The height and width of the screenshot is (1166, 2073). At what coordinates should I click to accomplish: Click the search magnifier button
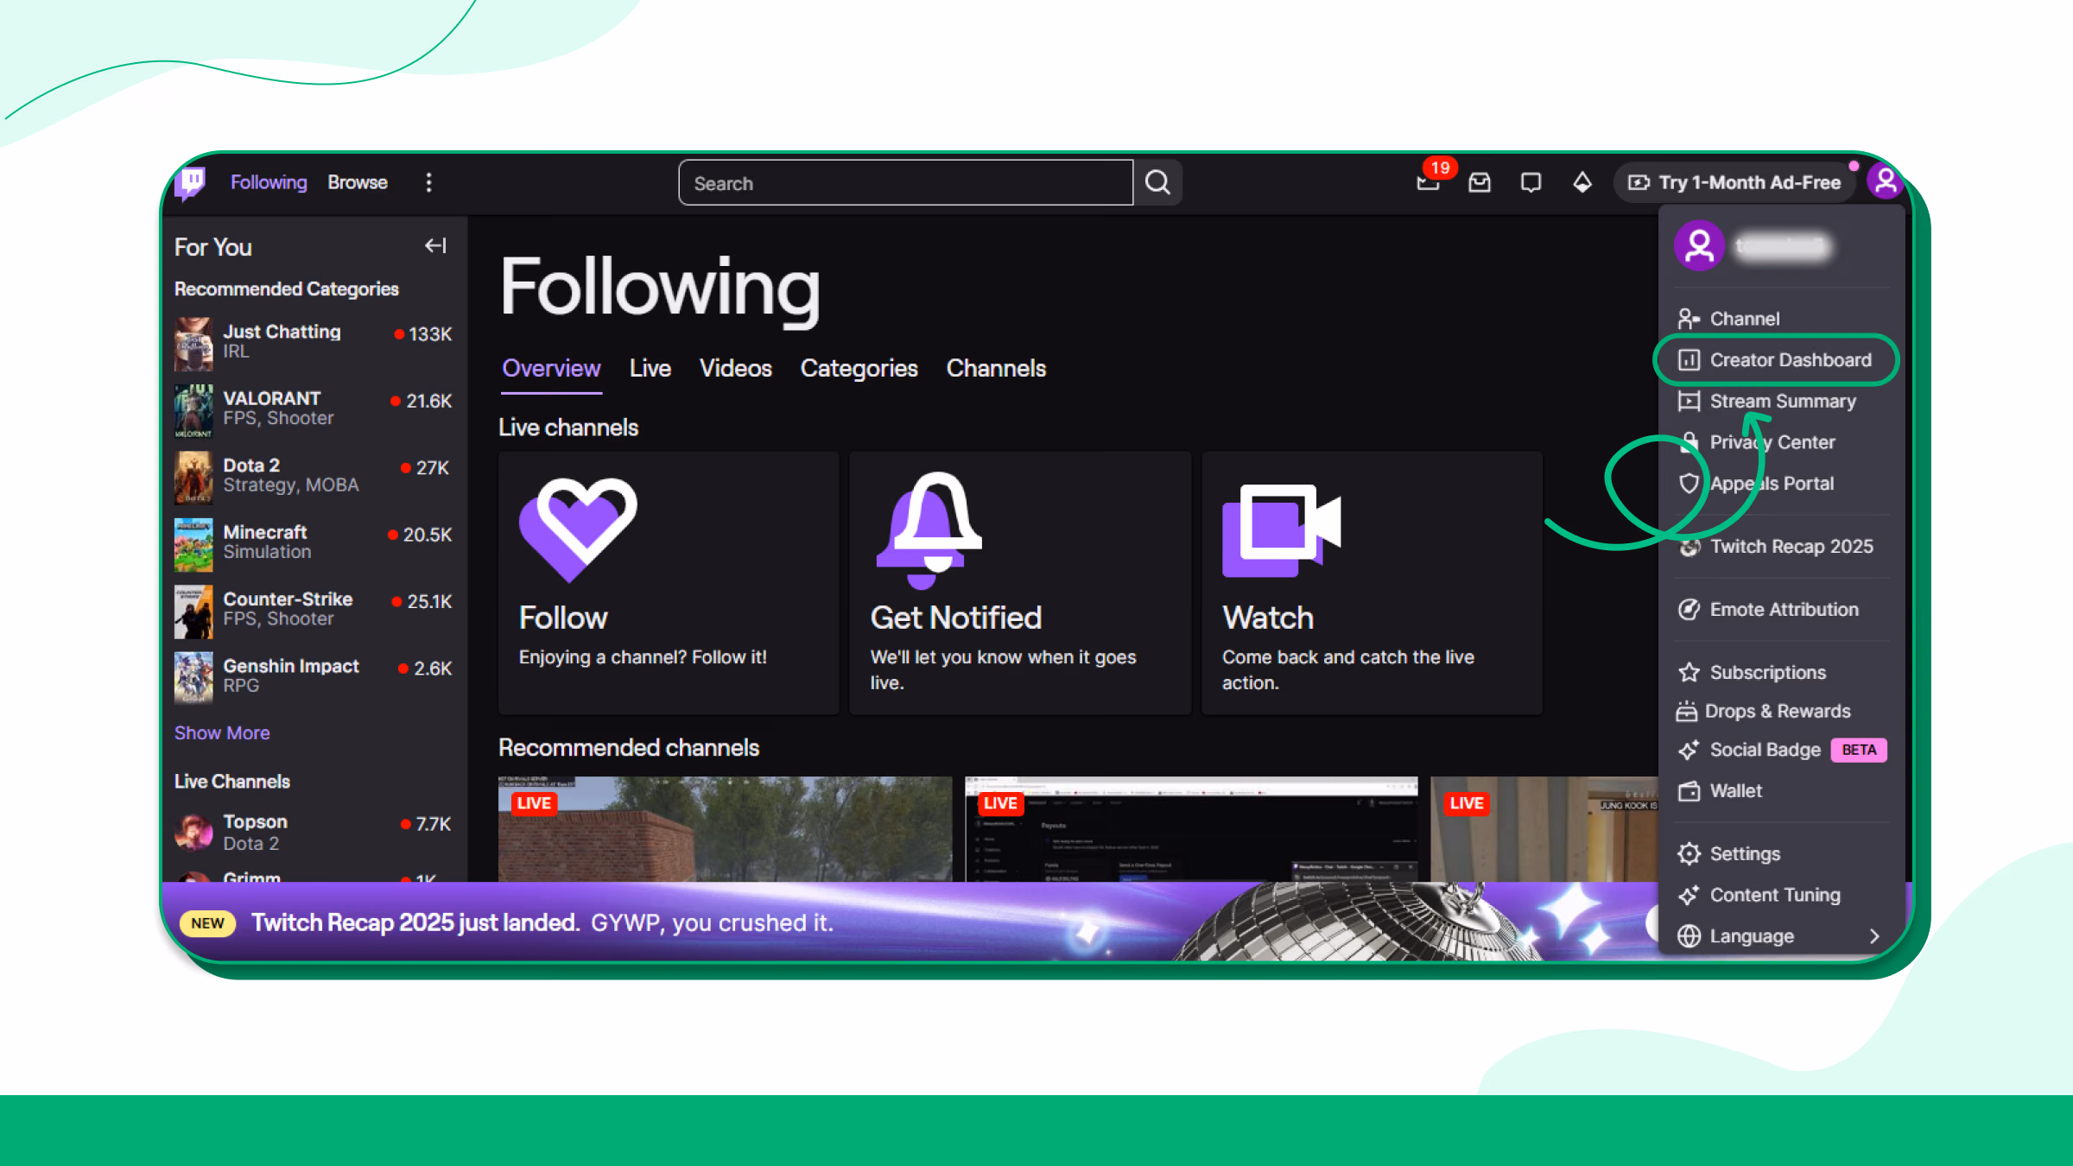pyautogui.click(x=1157, y=182)
